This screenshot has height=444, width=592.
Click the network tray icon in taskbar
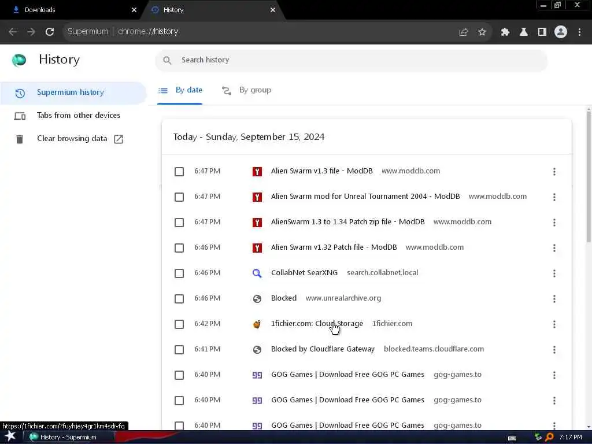click(538, 437)
